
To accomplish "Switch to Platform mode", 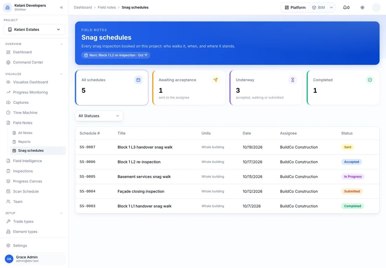I will [295, 7].
